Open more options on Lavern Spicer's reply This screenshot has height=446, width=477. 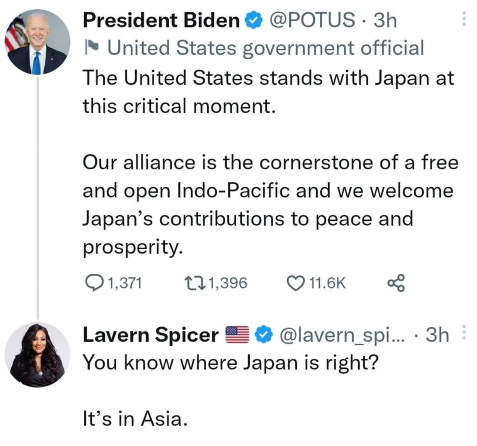pos(464,333)
